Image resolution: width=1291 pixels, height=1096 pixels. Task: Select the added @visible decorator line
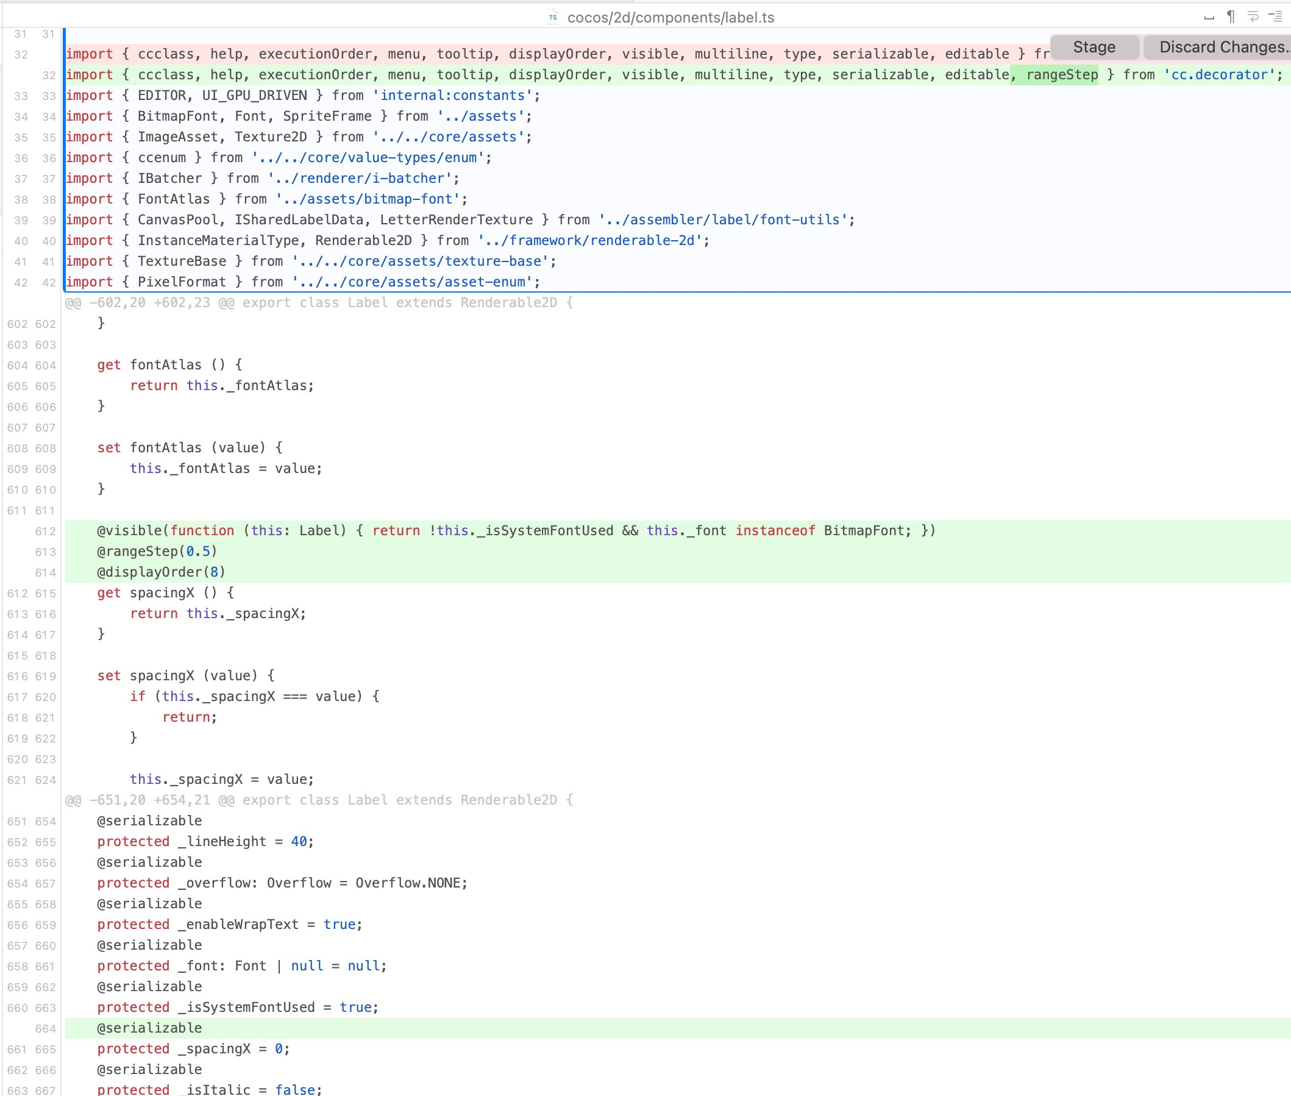[x=516, y=530]
